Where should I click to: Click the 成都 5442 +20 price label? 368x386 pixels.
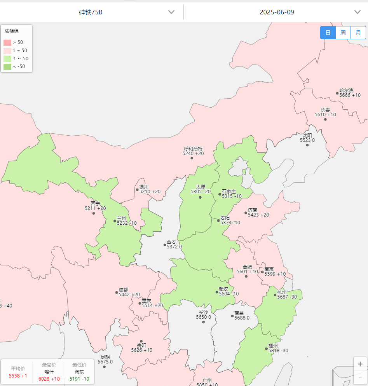pyautogui.click(x=129, y=292)
